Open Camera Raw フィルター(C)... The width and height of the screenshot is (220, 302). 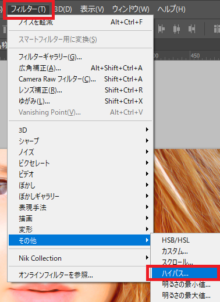(80, 79)
